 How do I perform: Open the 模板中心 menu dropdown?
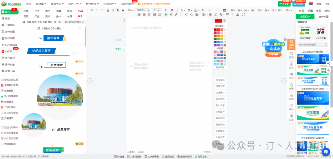57,4
